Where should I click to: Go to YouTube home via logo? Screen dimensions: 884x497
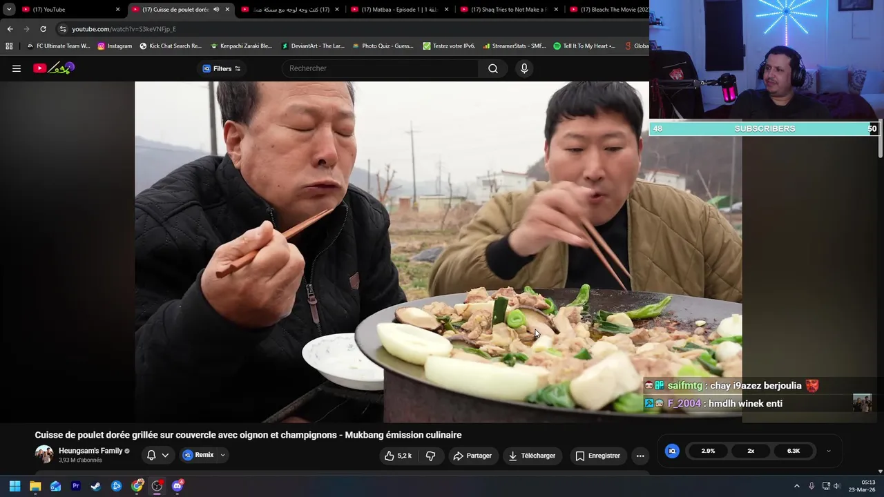[x=53, y=68]
